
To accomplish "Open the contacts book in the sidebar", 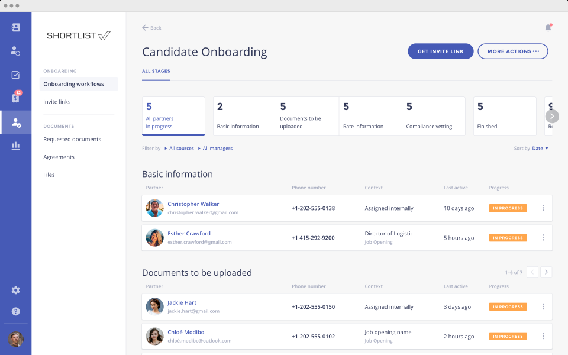I will [x=15, y=27].
